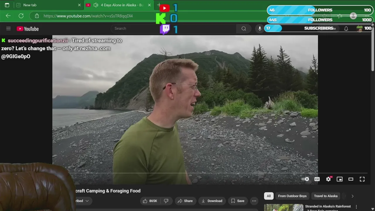The image size is (375, 211).
Task: Click the browser address bar URL
Action: (x=88, y=16)
